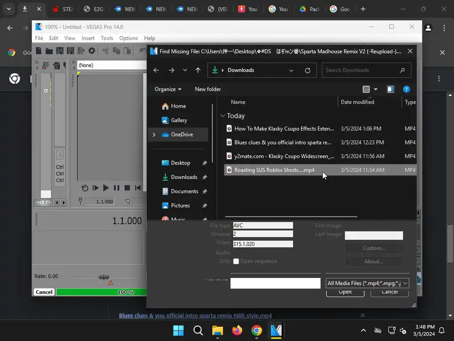Click the Open project folder icon in VEGAS
This screenshot has height=341, width=454.
49,51
